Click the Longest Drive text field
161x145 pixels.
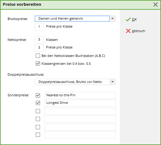pos(80,103)
